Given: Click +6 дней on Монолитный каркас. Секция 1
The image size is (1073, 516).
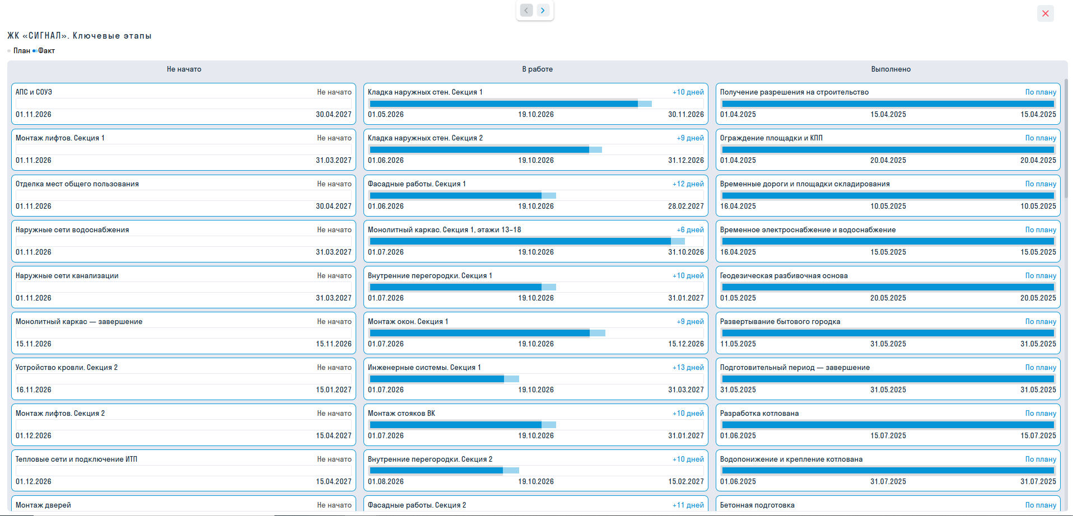Looking at the screenshot, I should (x=690, y=230).
